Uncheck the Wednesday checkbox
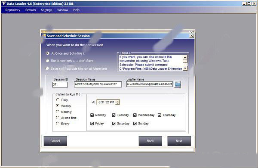This screenshot has width=258, height=168. [135, 115]
